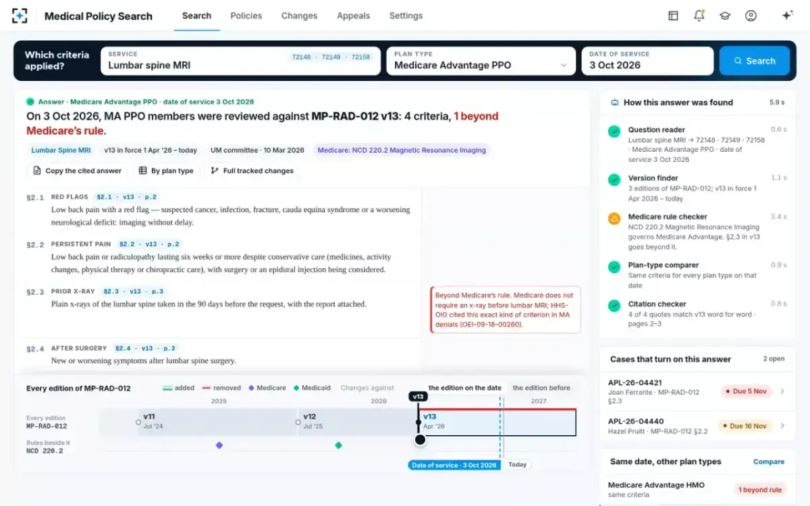Viewport: 810px width, 506px height.
Task: Click the green Answer status check icon
Action: coord(30,102)
